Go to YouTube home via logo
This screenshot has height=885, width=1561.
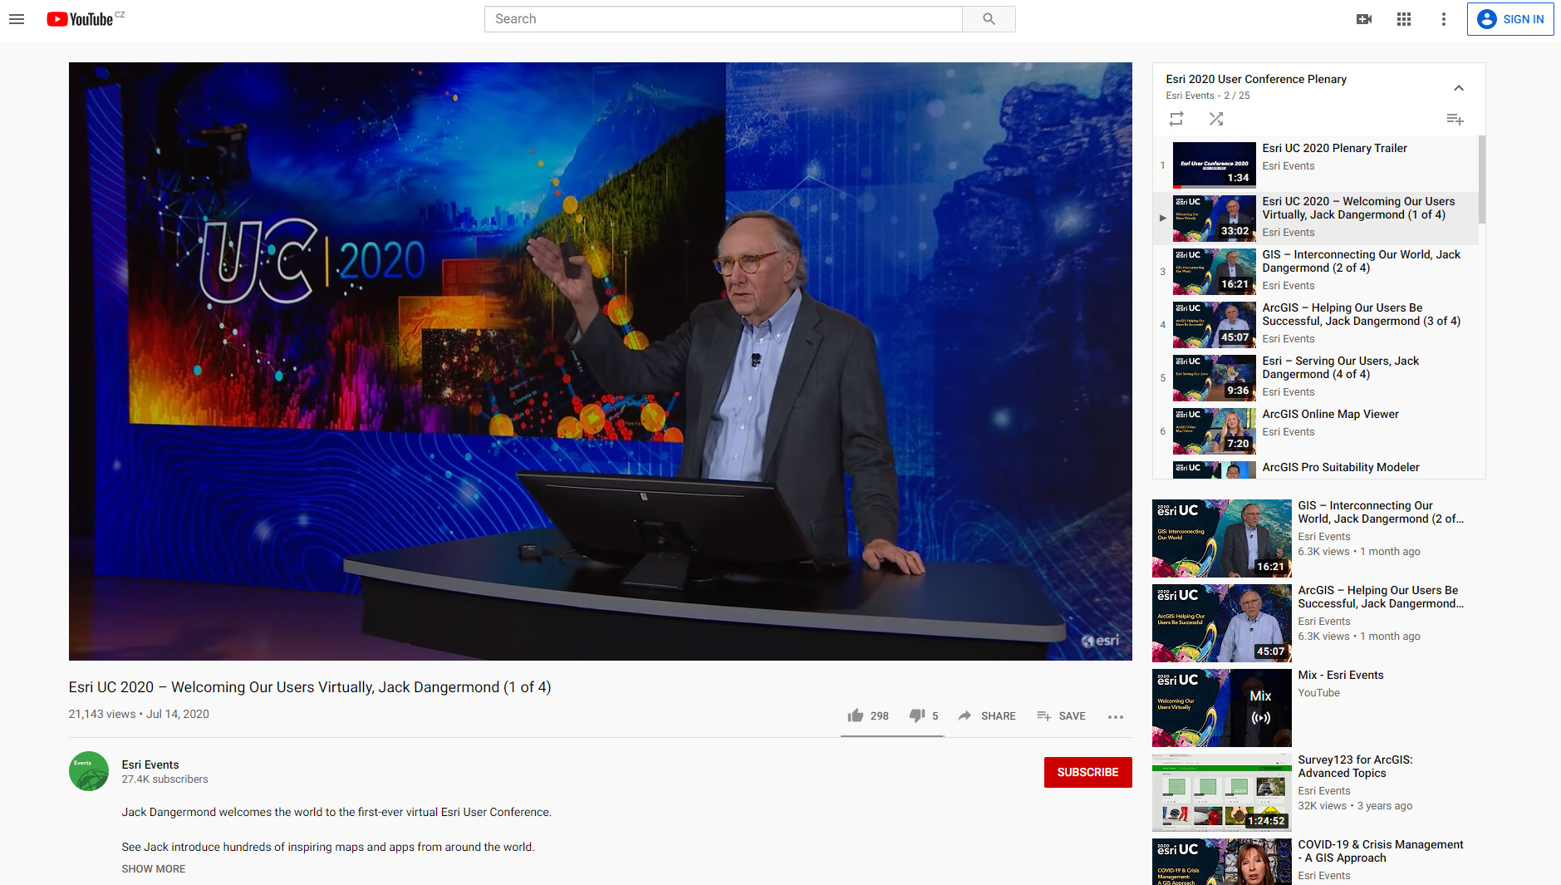pyautogui.click(x=80, y=19)
